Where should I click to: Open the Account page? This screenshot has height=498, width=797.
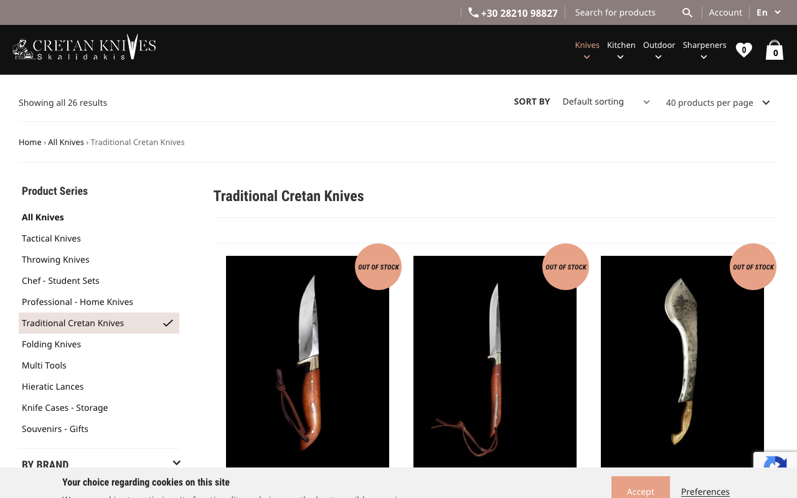point(725,12)
